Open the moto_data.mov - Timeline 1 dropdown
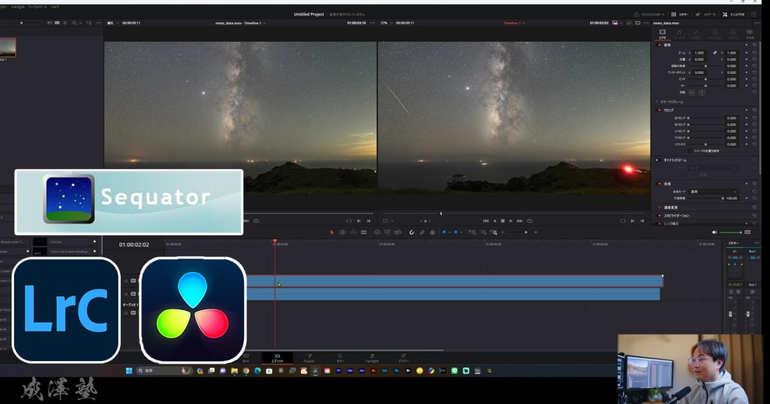Viewport: 770px width, 404px height. [x=241, y=23]
